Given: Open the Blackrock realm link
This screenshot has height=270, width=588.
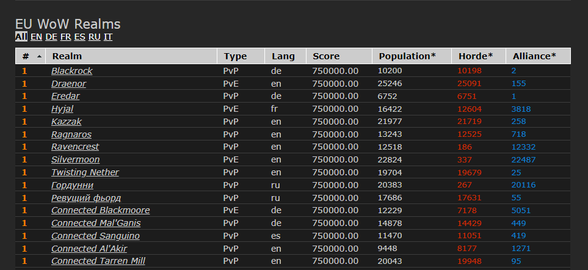Looking at the screenshot, I should pyautogui.click(x=71, y=71).
